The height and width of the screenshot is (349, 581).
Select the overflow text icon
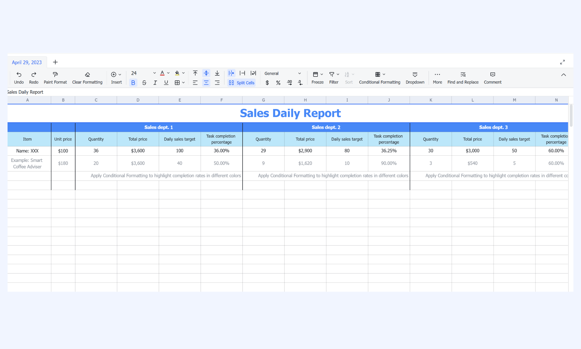pyautogui.click(x=231, y=73)
